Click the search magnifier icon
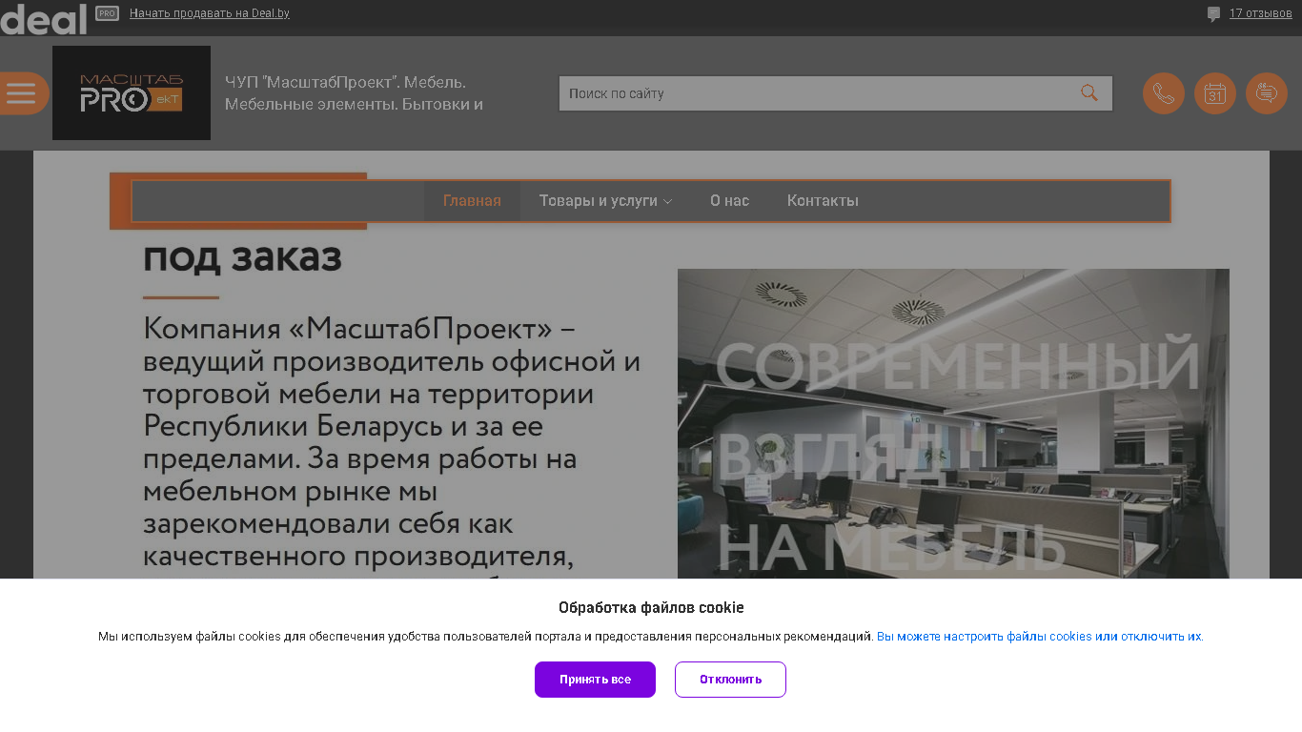Image resolution: width=1302 pixels, height=732 pixels. pos(1089,92)
